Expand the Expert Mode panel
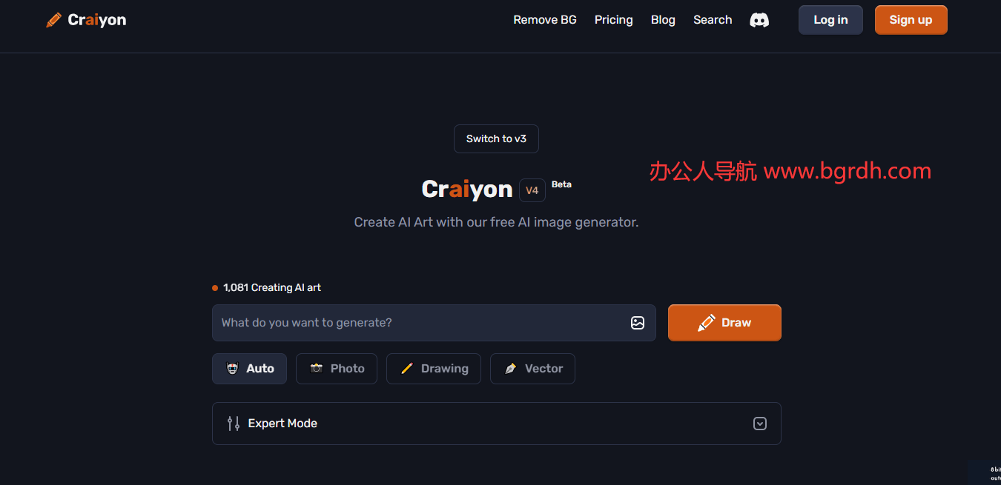 tap(496, 423)
